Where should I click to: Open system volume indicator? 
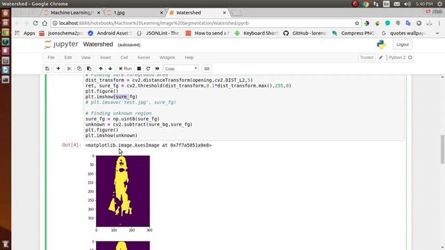coord(407,4)
